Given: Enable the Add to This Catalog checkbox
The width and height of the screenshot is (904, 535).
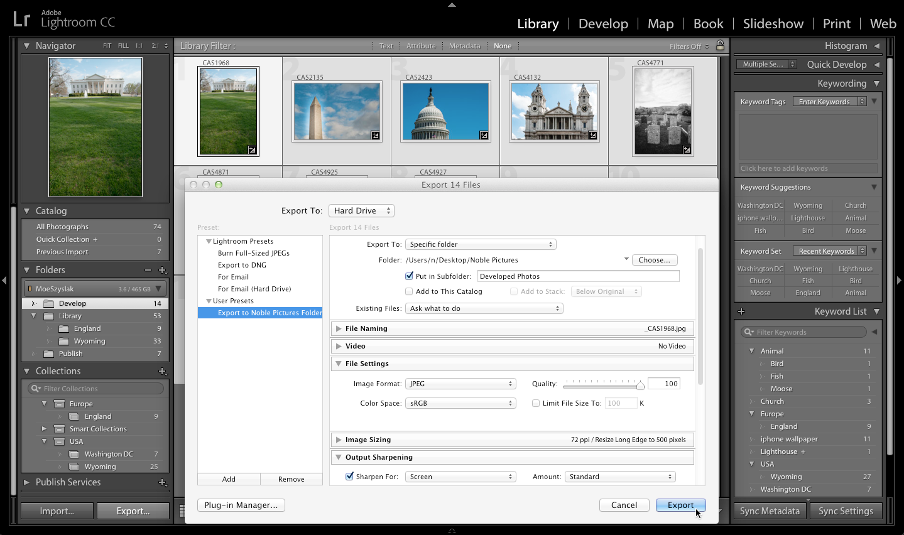Looking at the screenshot, I should [x=410, y=291].
